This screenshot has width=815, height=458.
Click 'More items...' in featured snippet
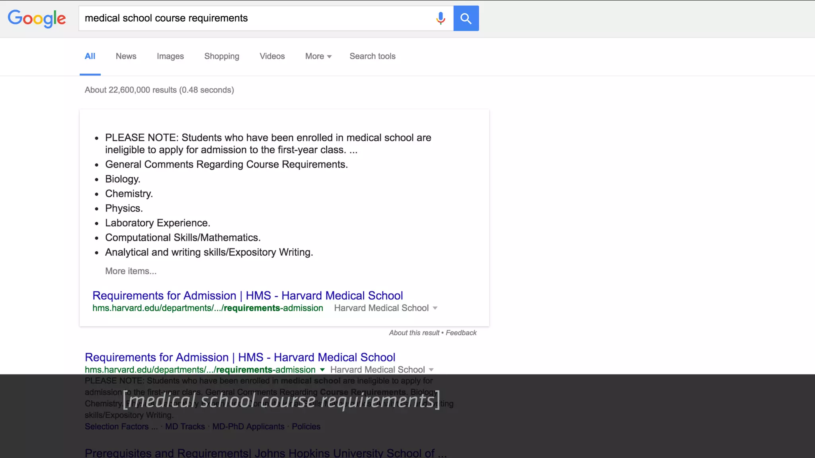[131, 271]
